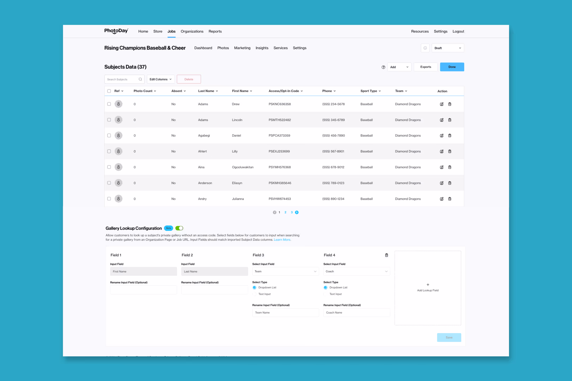This screenshot has height=381, width=572.
Task: Open the Draft status dropdown
Action: click(x=448, y=48)
